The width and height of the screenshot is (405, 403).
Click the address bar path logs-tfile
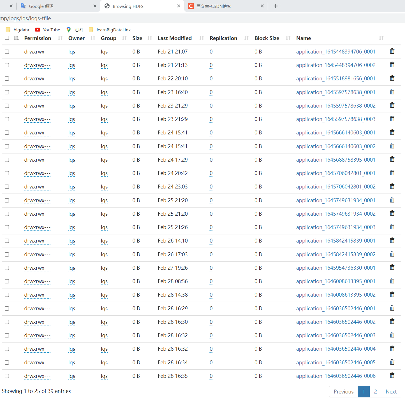click(40, 18)
